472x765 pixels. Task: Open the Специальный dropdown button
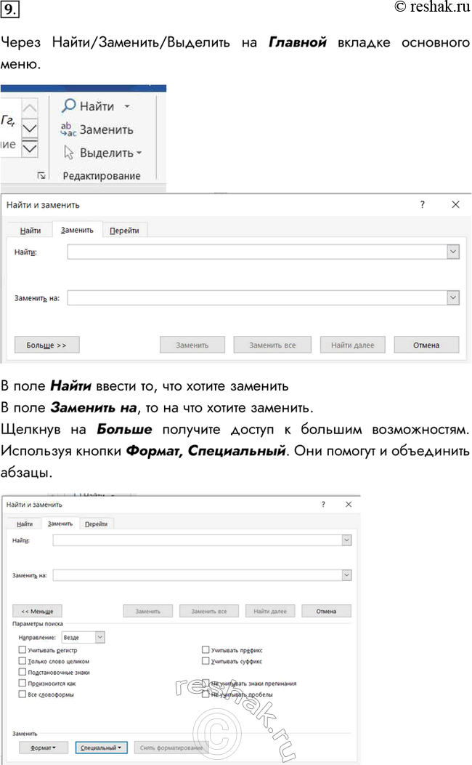click(101, 748)
